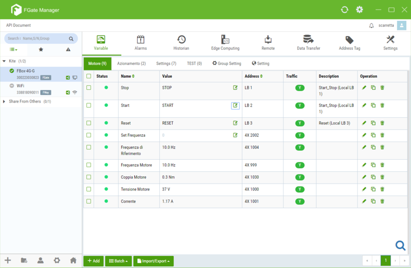411x268 pixels.
Task: Check the Stop row checkbox
Action: pyautogui.click(x=89, y=88)
